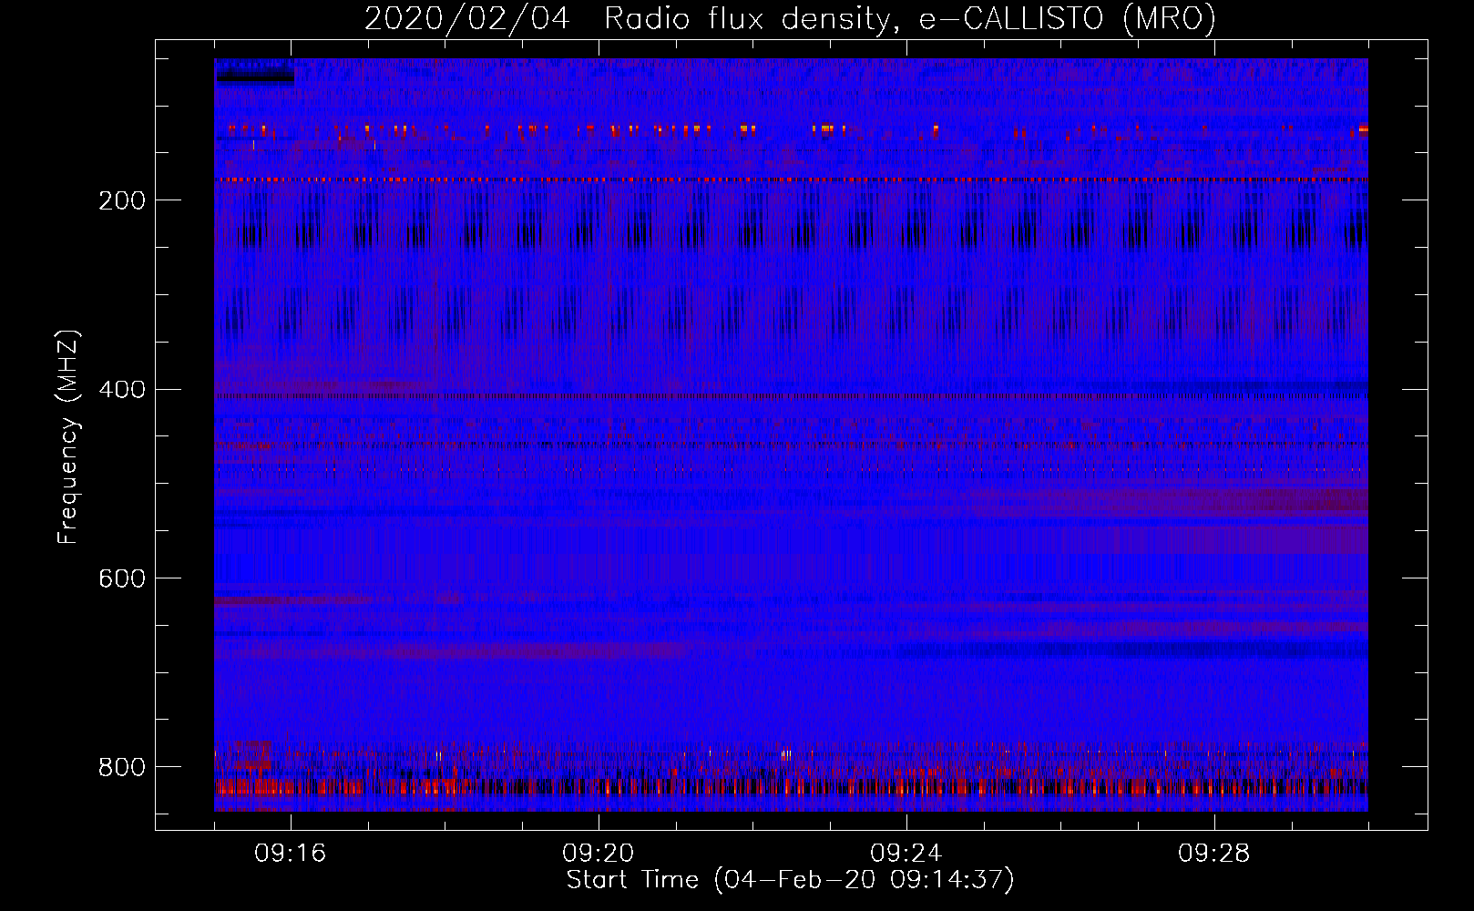Click the 400 frequency tick label
Image resolution: width=1474 pixels, height=911 pixels.
click(x=121, y=390)
